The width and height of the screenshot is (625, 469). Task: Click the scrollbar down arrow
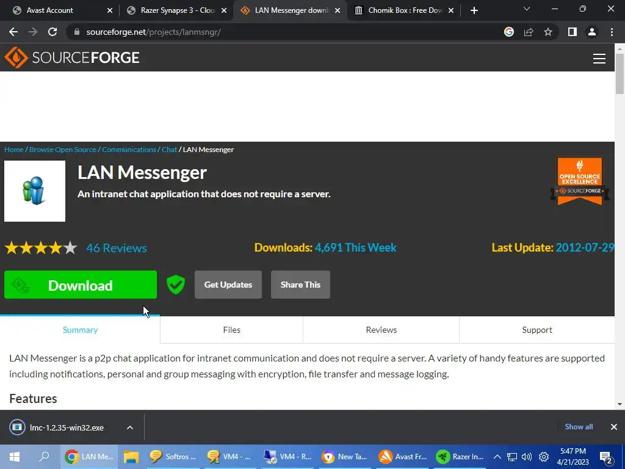[x=620, y=404]
